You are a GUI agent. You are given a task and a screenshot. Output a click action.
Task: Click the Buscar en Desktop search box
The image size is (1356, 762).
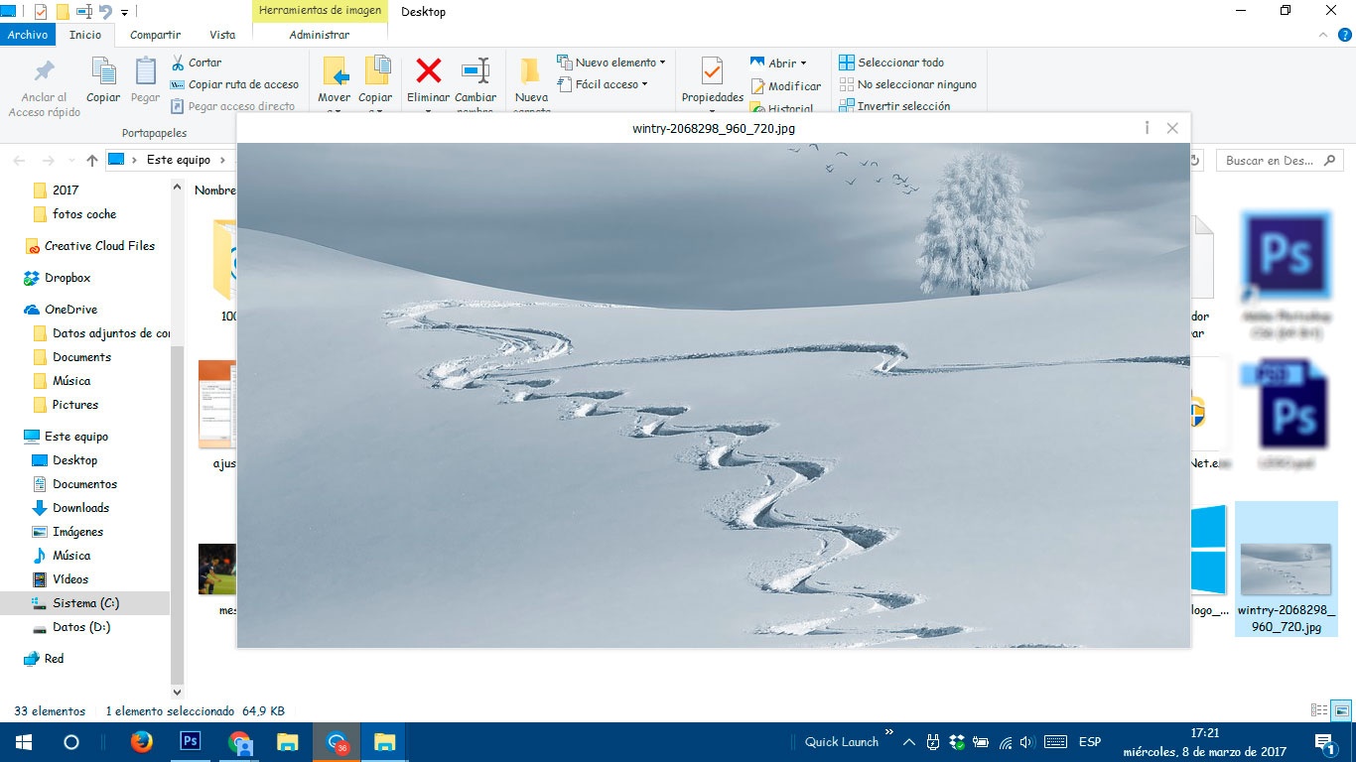point(1279,160)
